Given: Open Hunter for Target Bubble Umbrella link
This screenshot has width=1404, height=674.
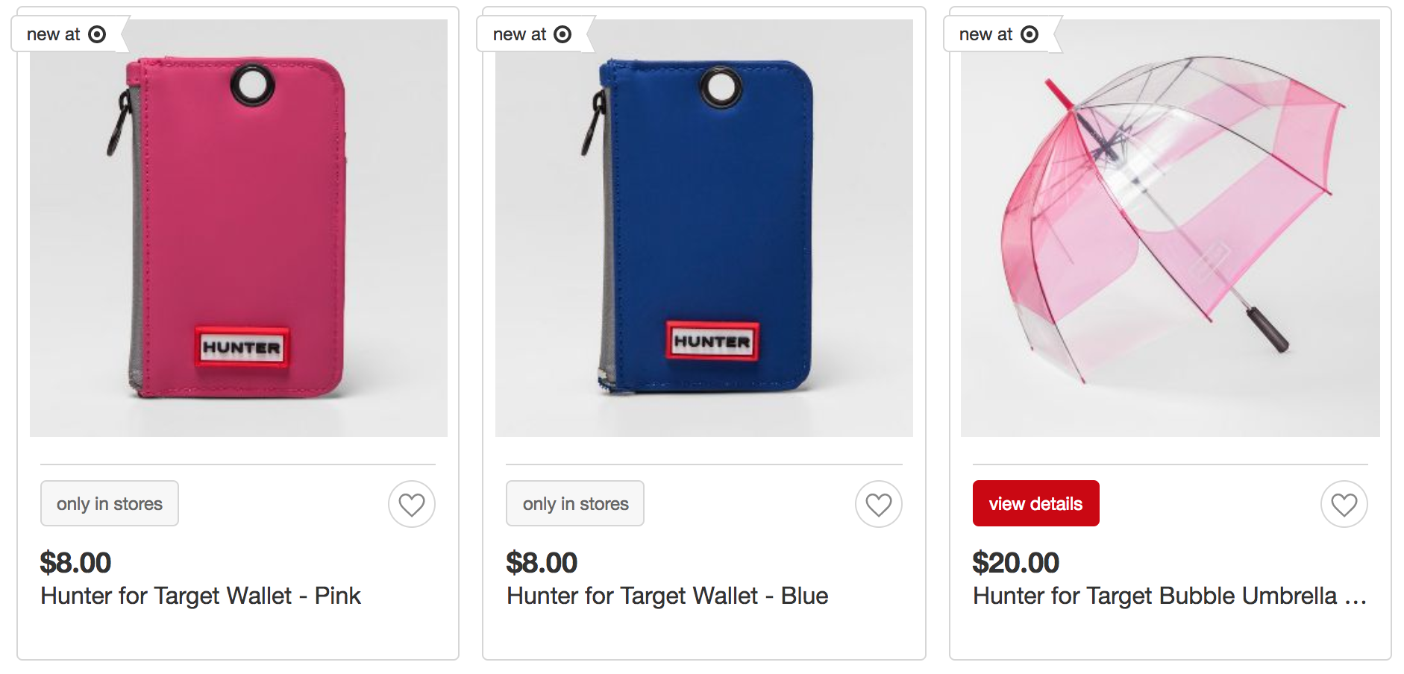Looking at the screenshot, I should pyautogui.click(x=1169, y=596).
